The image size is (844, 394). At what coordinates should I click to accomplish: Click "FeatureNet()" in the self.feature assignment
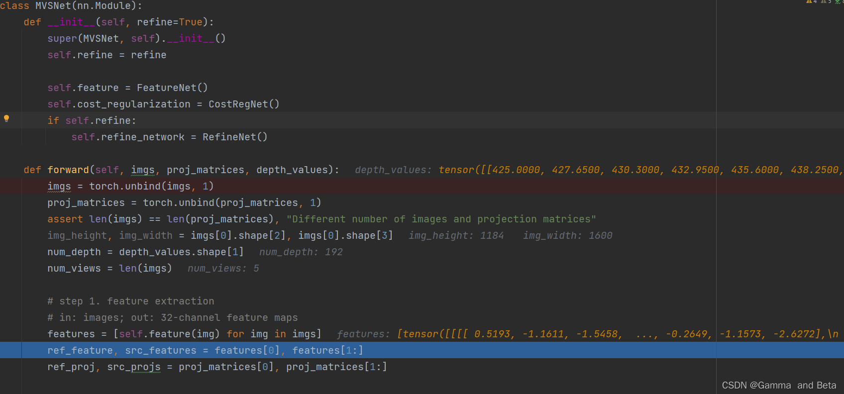[x=172, y=88]
